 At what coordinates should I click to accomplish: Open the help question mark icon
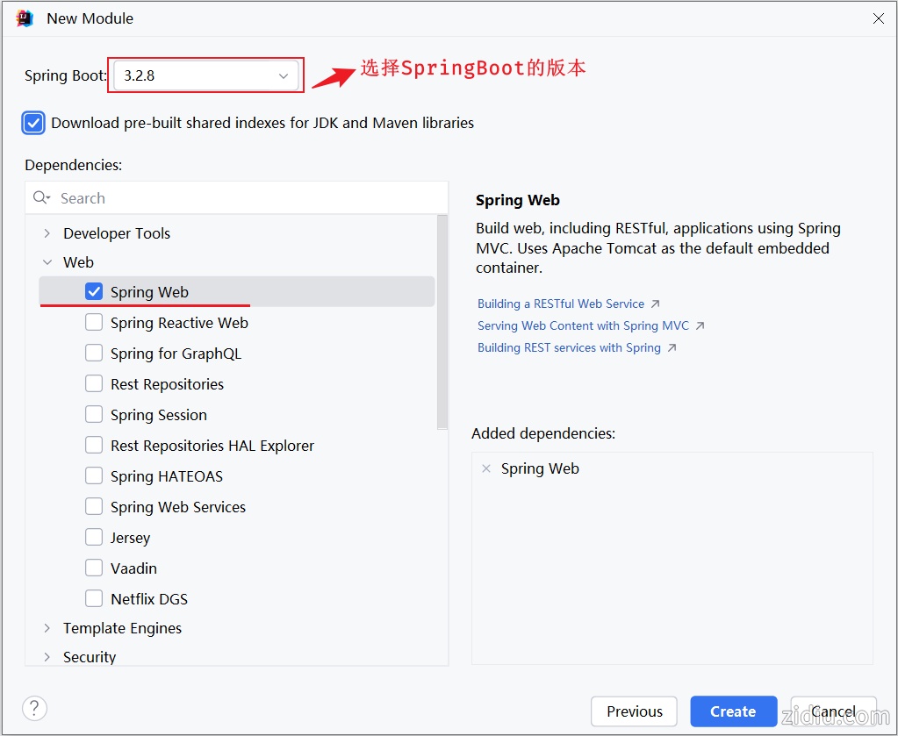click(x=34, y=708)
